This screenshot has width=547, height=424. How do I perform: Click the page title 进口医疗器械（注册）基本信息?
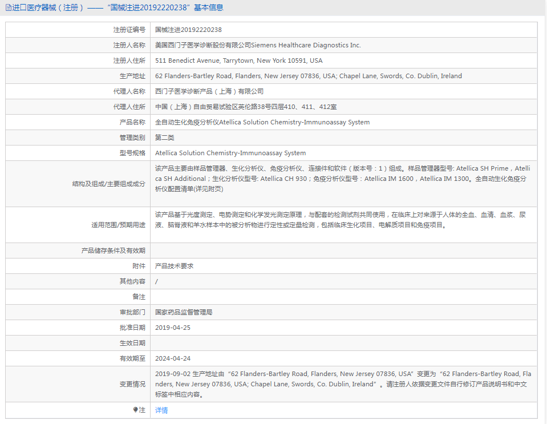tap(117, 7)
